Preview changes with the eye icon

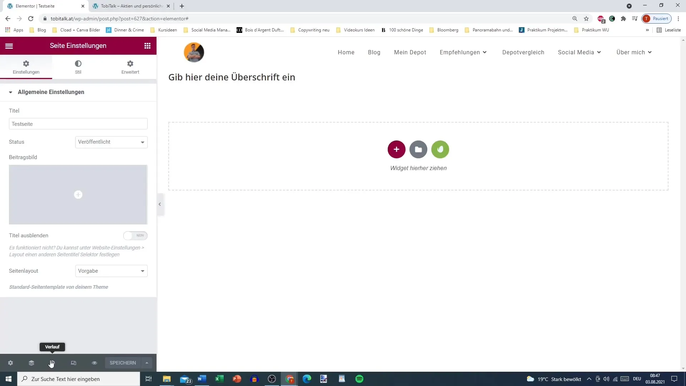94,363
